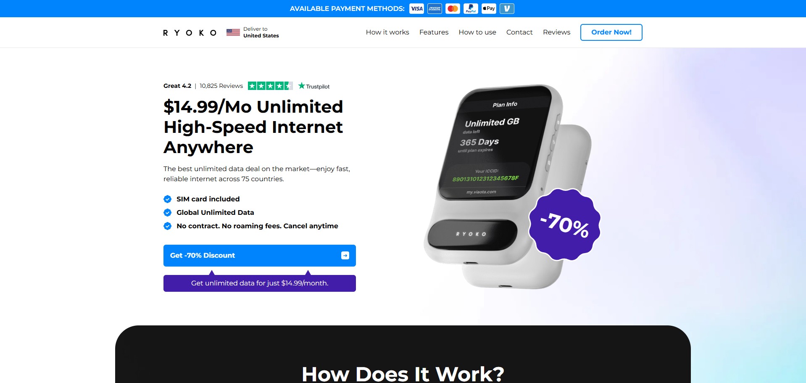
Task: Click the Trustpilot star rating
Action: pyautogui.click(x=270, y=86)
